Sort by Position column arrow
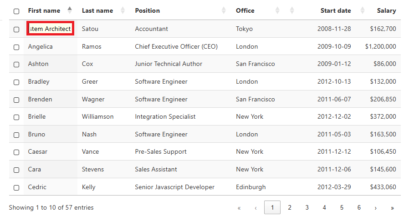The height and width of the screenshot is (216, 404). click(x=224, y=10)
